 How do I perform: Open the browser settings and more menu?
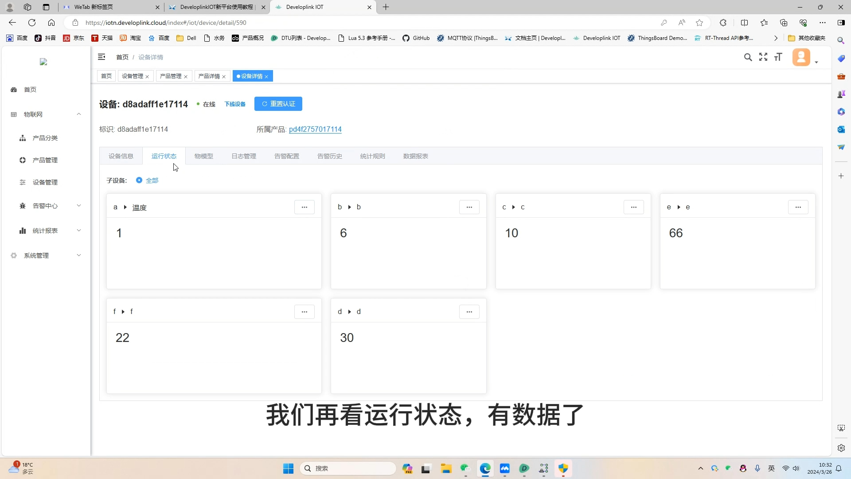pos(823,23)
